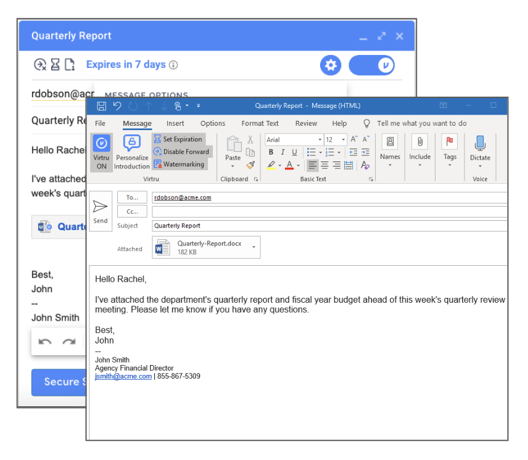Open Personalize Introduction in the Virtru group

point(132,152)
